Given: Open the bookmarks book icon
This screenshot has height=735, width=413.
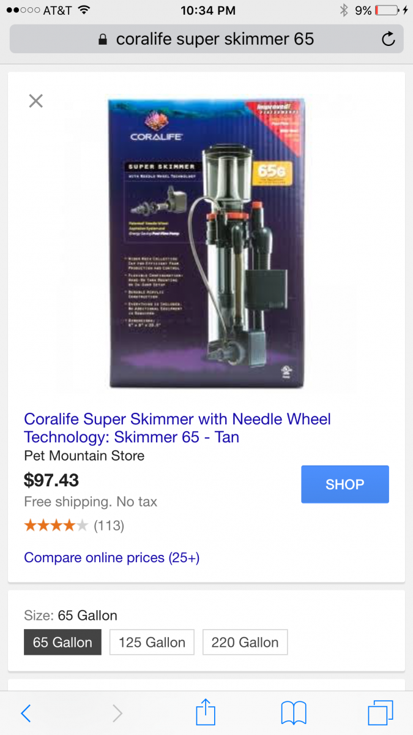Looking at the screenshot, I should coord(294,714).
